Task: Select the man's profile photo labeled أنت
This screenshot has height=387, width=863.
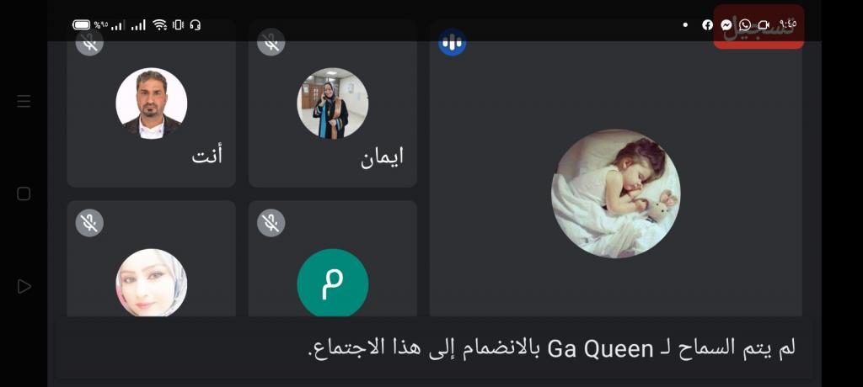Action: point(152,103)
